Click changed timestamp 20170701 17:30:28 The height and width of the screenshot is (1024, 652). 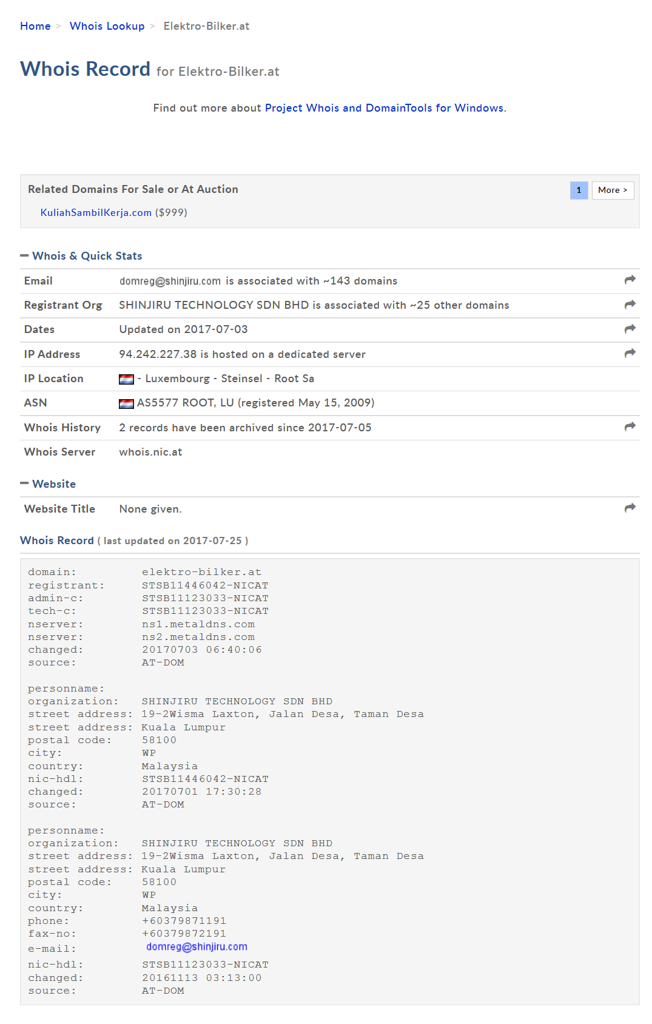(x=202, y=792)
